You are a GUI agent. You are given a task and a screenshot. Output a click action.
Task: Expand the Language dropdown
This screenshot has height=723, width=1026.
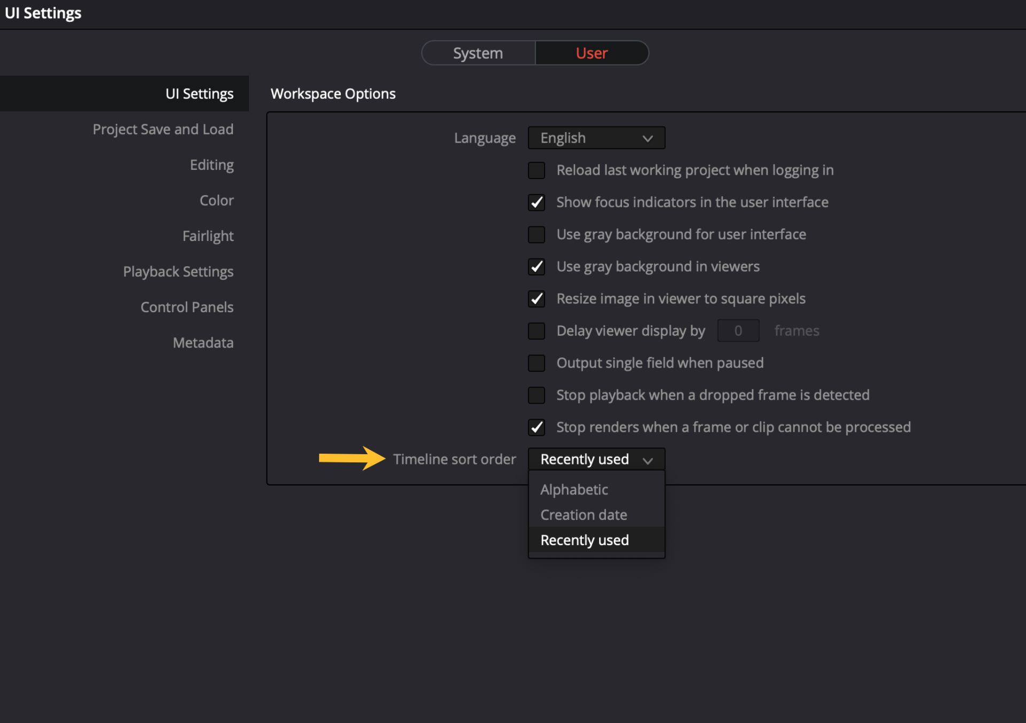tap(596, 138)
